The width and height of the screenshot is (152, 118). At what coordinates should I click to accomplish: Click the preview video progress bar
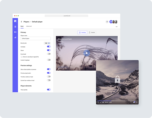(77, 67)
